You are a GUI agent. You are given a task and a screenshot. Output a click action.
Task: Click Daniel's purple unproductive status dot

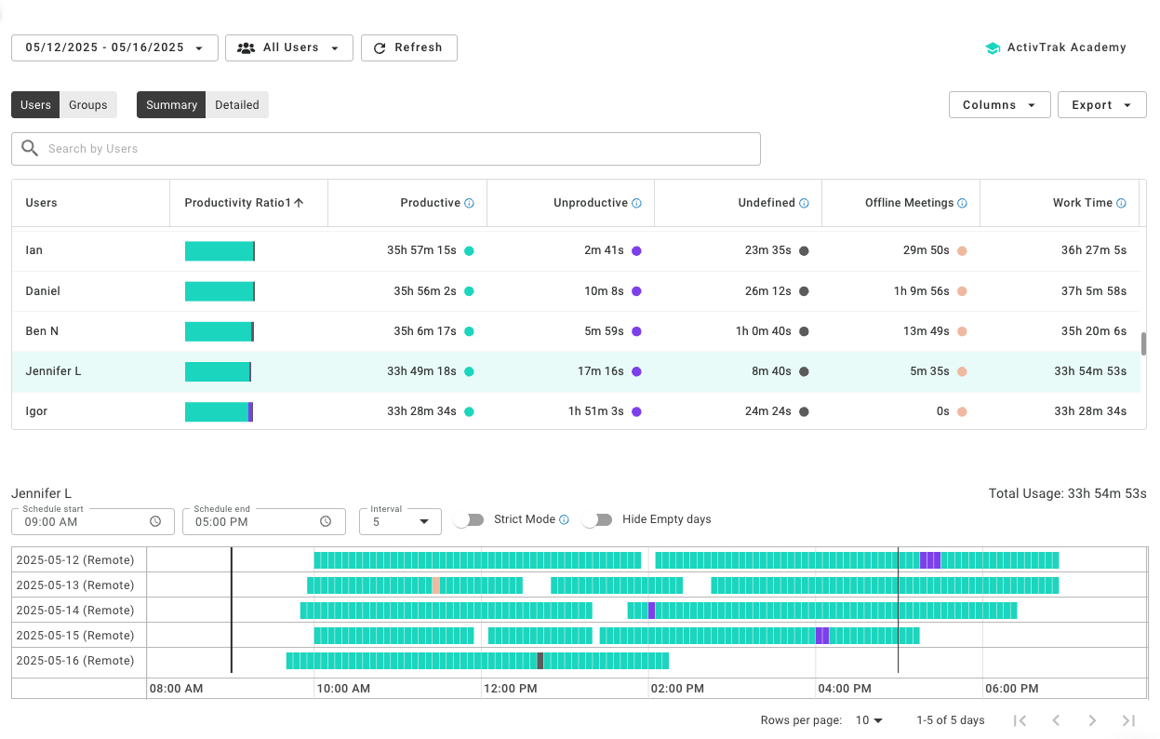coord(636,291)
